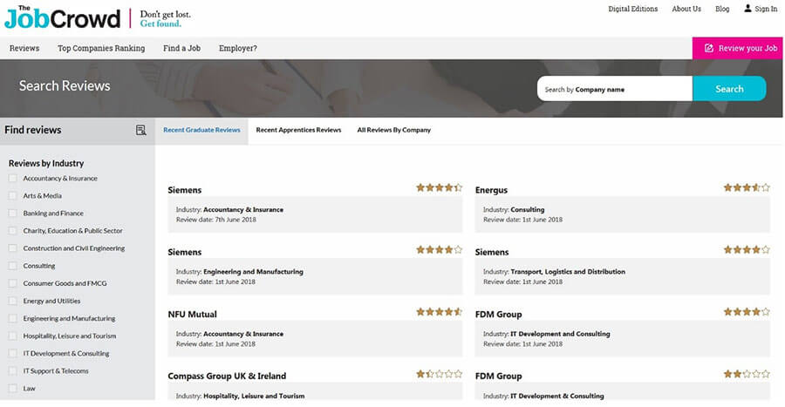
Task: Tick the Banking and Finance checkbox
Action: click(x=13, y=214)
